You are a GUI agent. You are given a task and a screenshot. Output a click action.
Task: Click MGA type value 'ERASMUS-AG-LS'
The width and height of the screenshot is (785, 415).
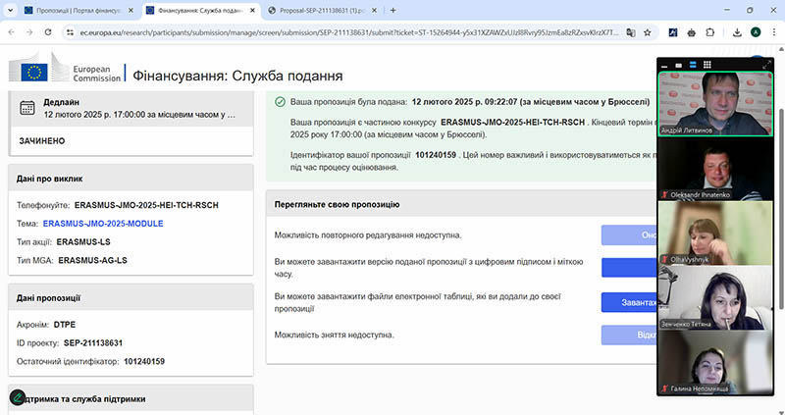point(92,260)
